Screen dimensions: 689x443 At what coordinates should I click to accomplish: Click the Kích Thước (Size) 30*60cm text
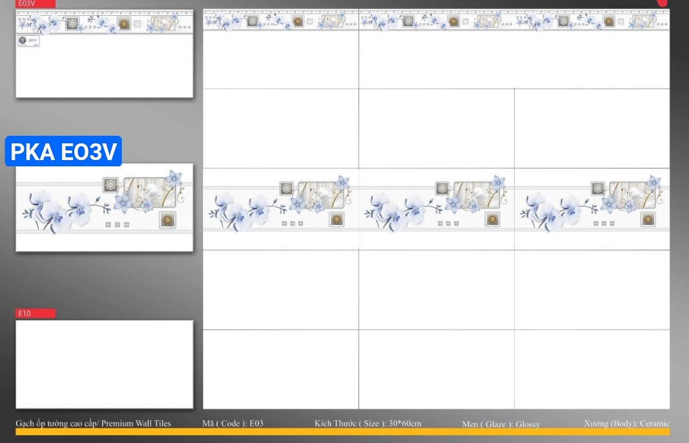pyautogui.click(x=367, y=423)
